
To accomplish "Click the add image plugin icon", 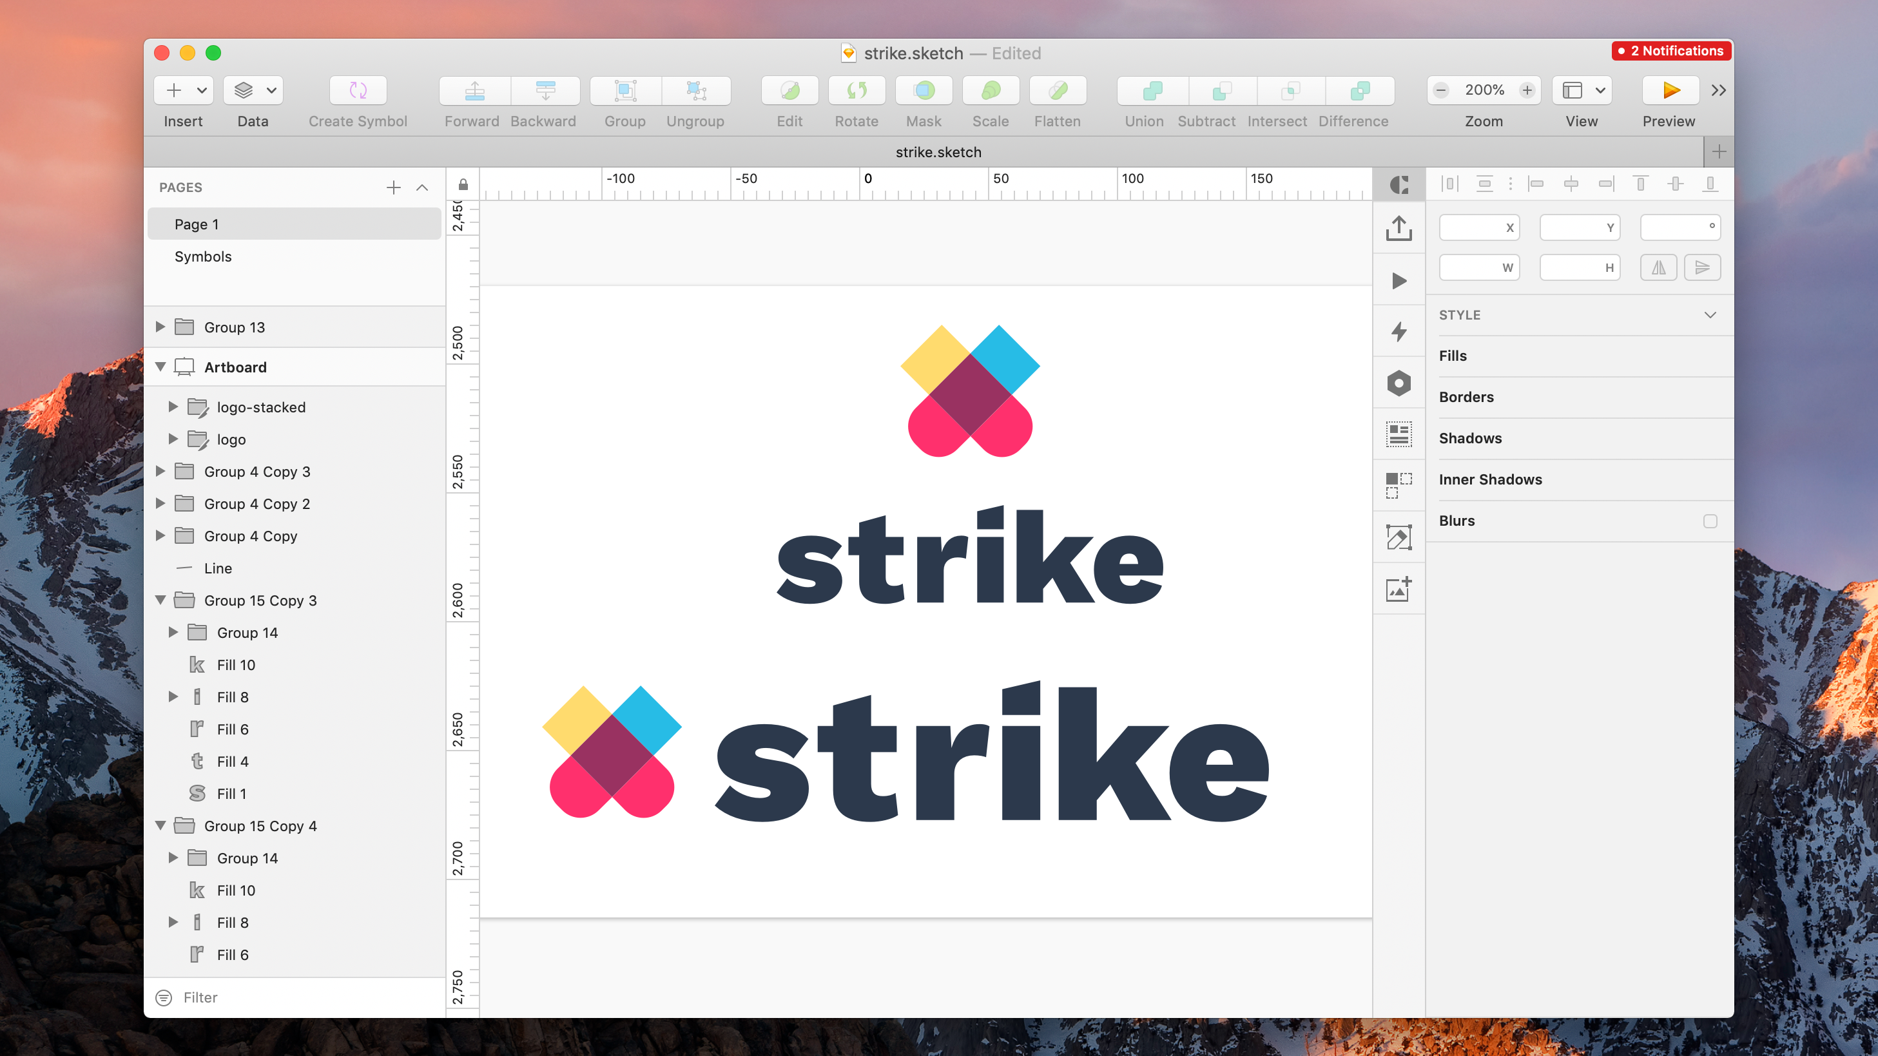I will [x=1399, y=589].
